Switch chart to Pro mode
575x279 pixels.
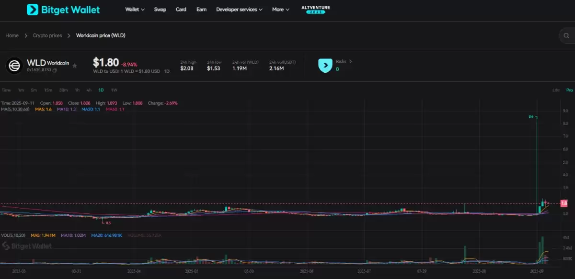[570, 89]
